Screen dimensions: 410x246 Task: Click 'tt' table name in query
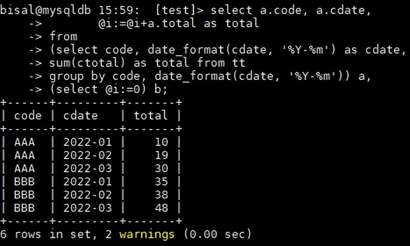pos(238,63)
